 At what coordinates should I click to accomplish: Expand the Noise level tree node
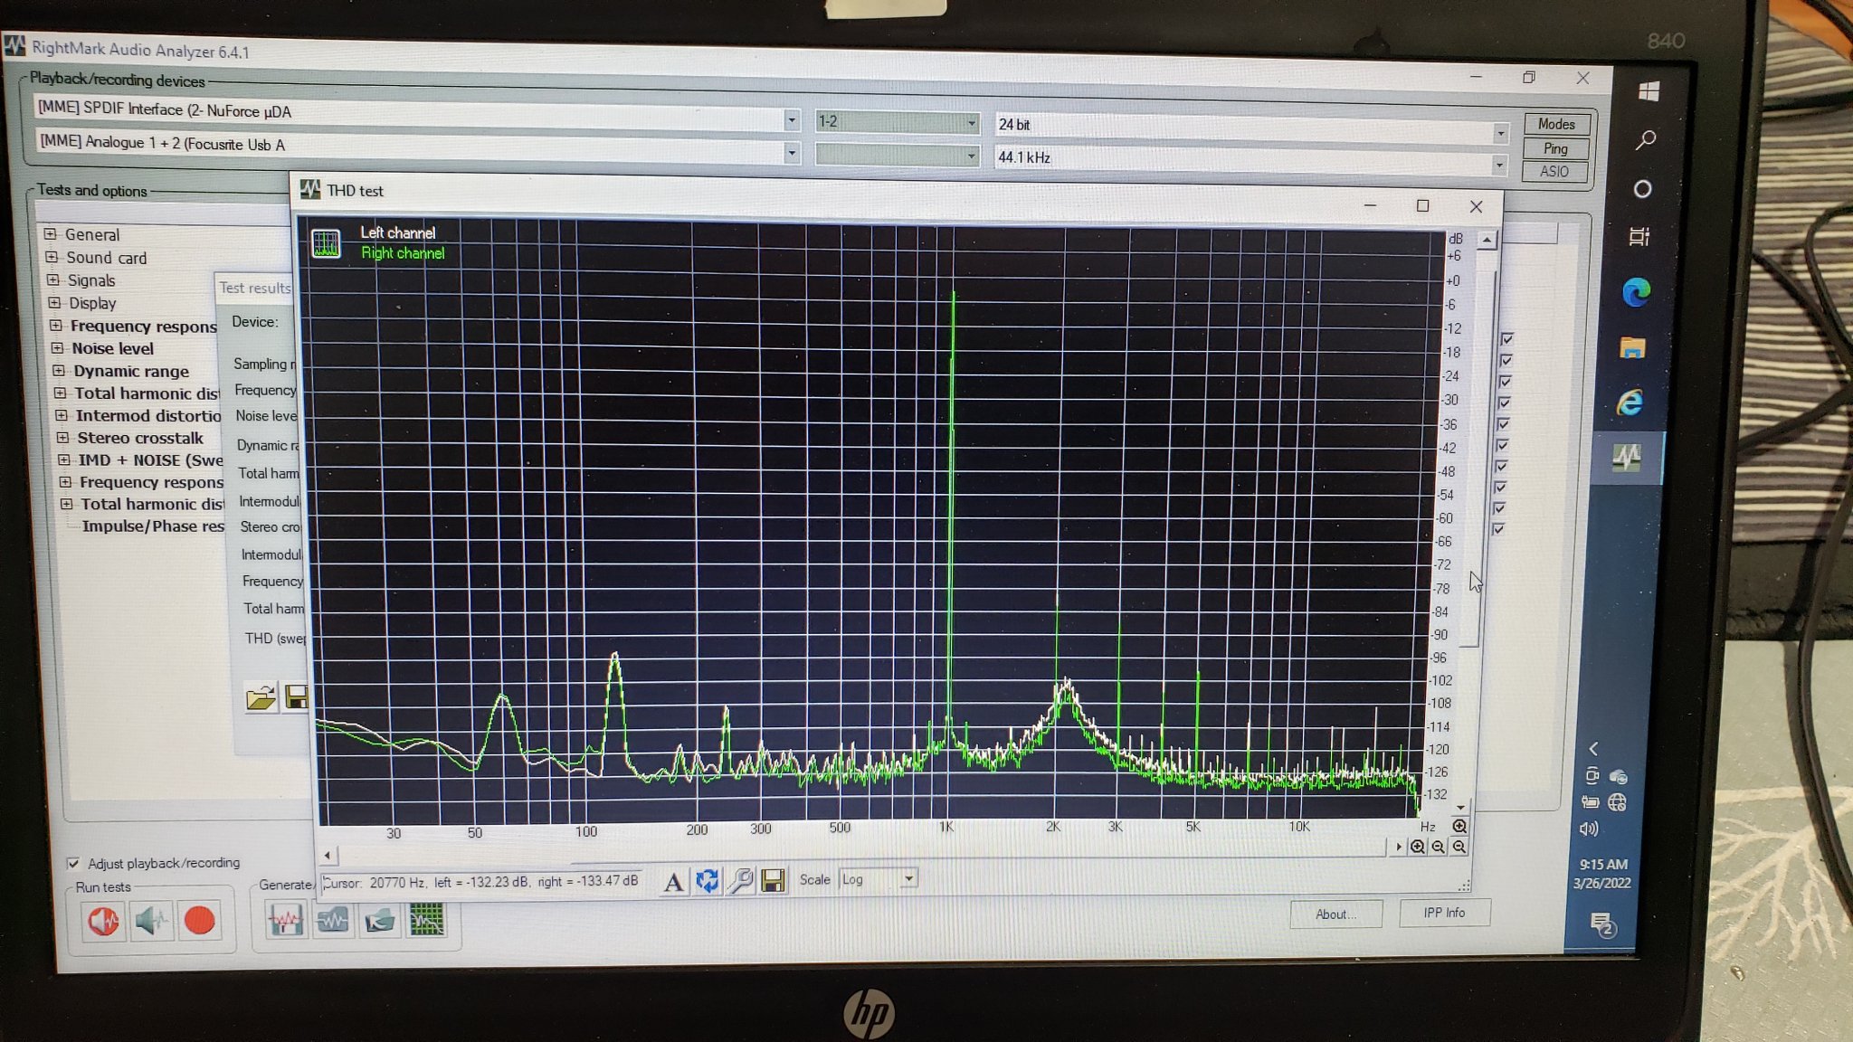(x=57, y=347)
